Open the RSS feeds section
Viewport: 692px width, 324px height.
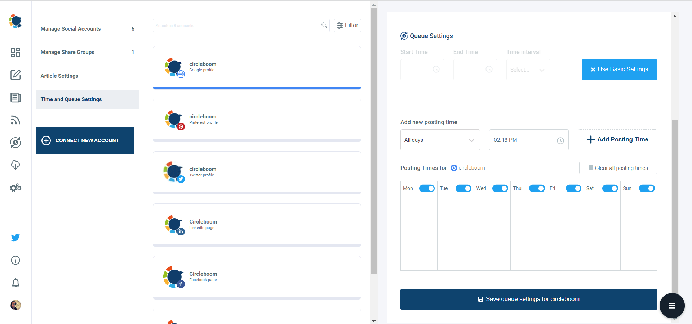point(15,120)
